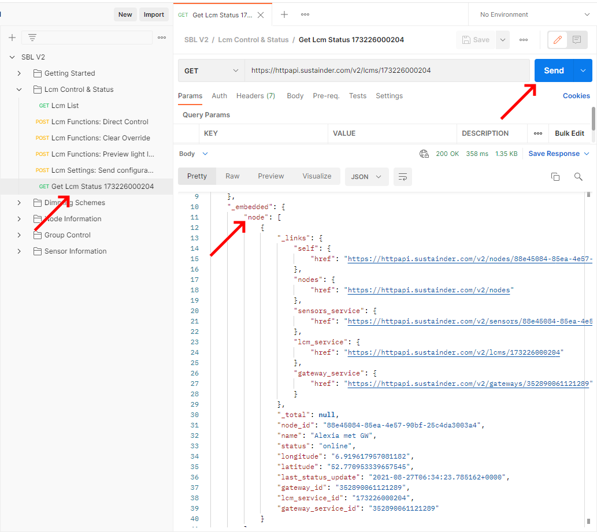Open the Tests tab

(x=358, y=96)
